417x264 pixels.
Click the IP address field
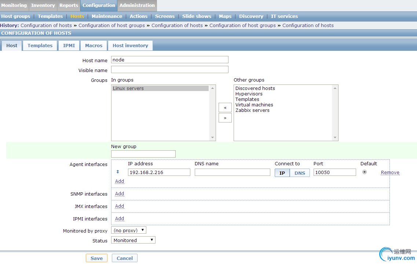[x=159, y=172]
